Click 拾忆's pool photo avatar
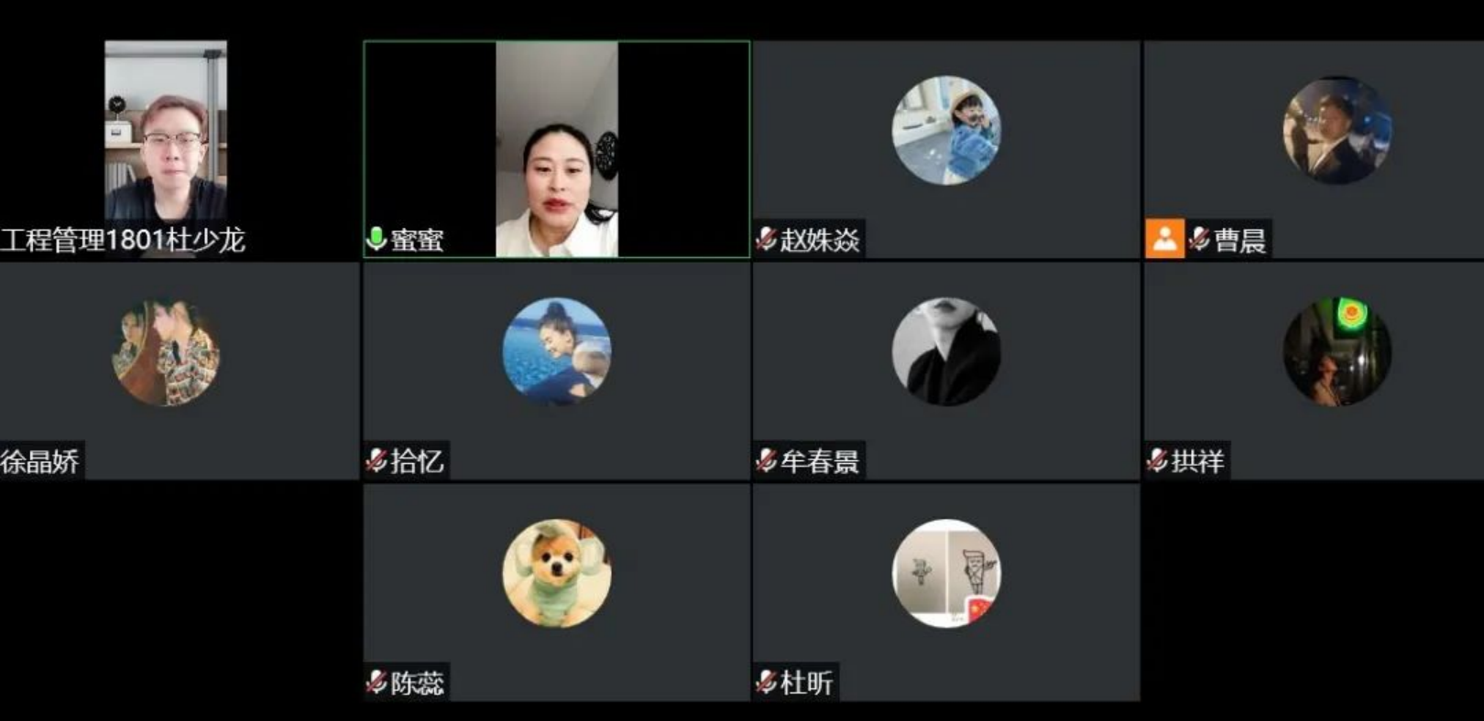Viewport: 1484px width, 721px height. [x=557, y=352]
